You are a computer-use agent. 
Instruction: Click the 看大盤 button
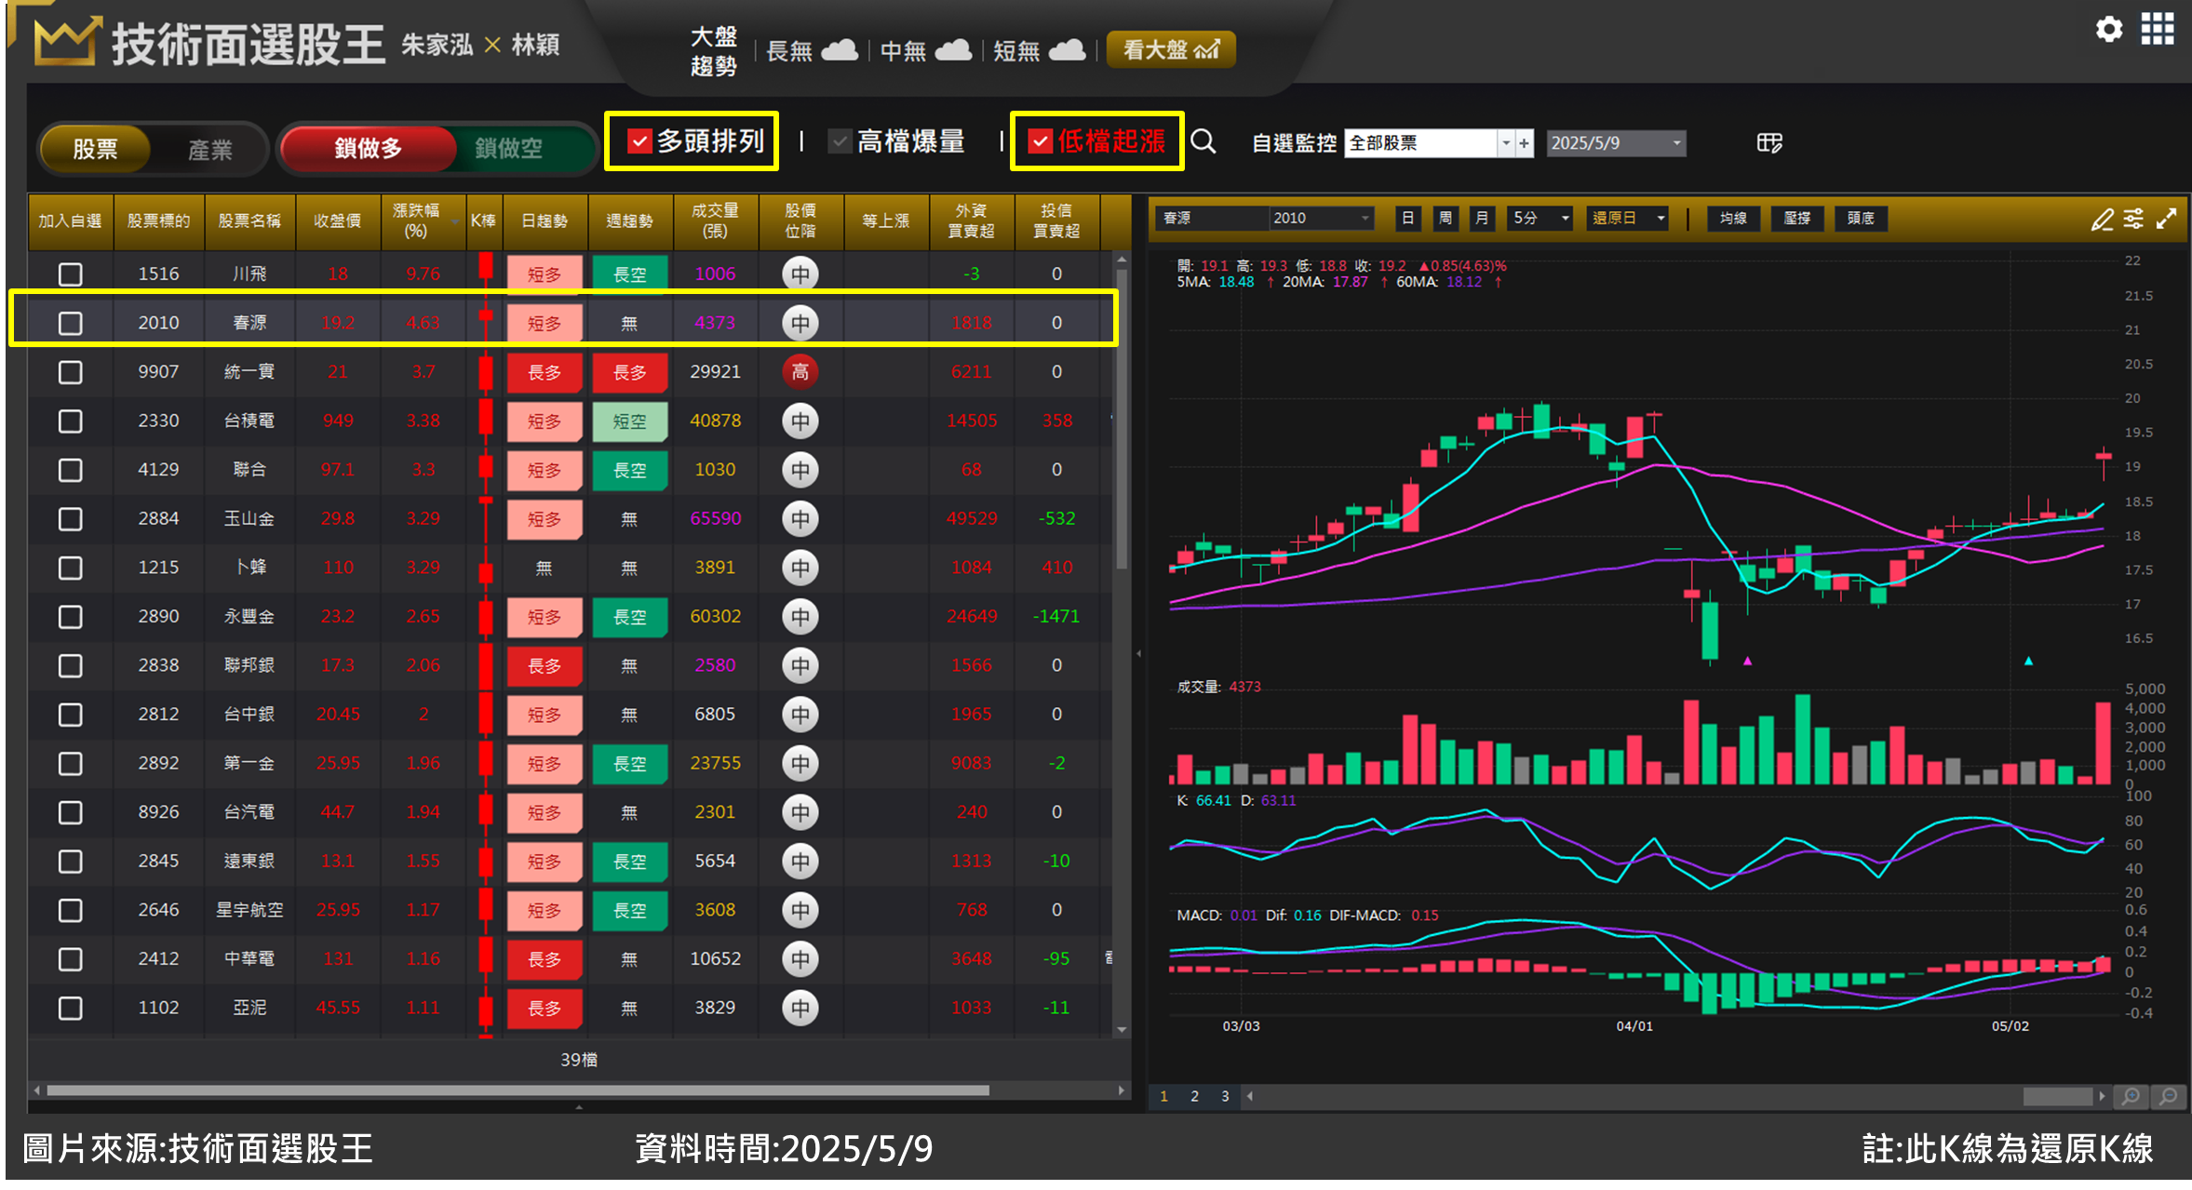[1171, 49]
